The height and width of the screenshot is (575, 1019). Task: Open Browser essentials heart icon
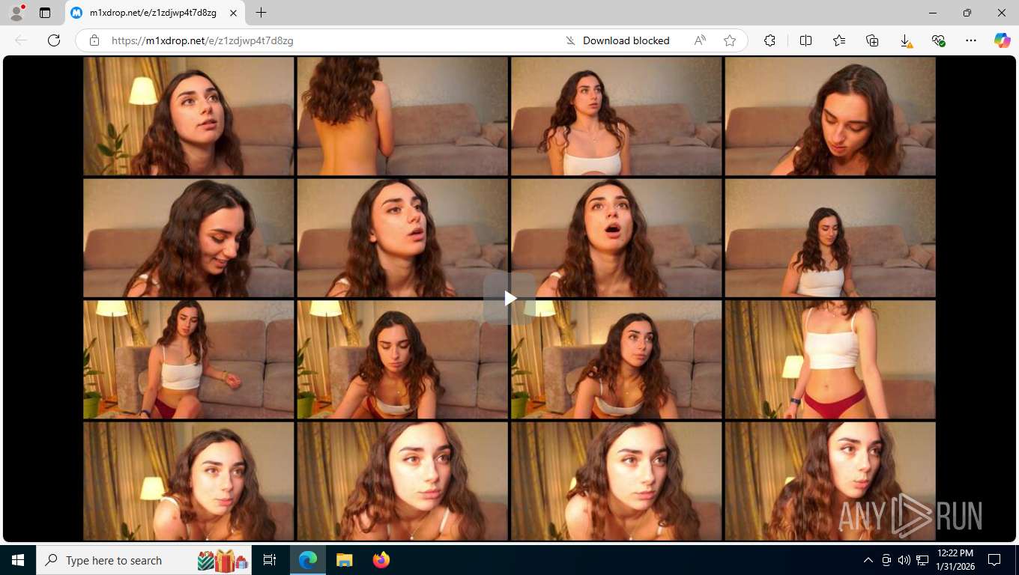[938, 40]
